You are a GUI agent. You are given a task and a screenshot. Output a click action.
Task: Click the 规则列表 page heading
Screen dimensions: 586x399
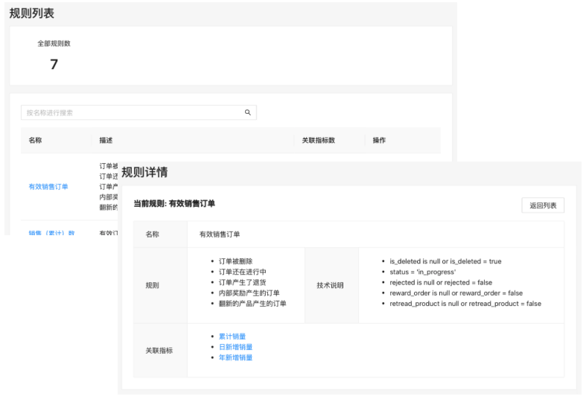(x=31, y=13)
